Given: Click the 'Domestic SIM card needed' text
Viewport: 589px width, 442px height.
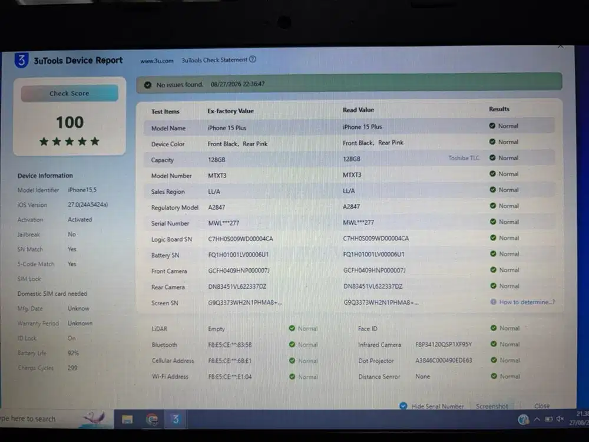Looking at the screenshot, I should pos(52,293).
